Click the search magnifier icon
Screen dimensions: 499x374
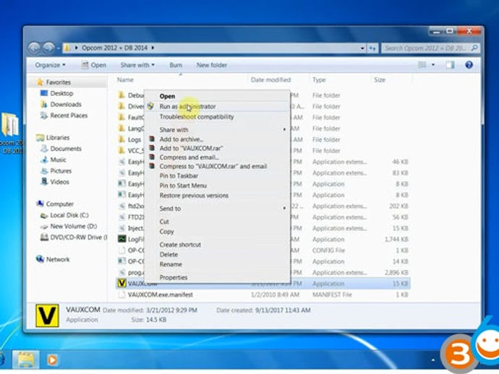pos(474,48)
